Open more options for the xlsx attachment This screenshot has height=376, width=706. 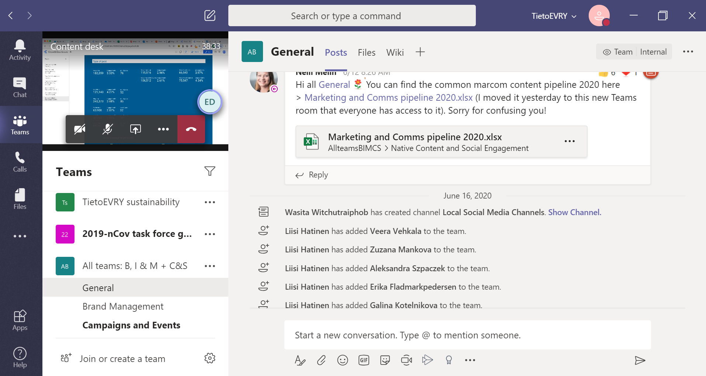(x=570, y=141)
